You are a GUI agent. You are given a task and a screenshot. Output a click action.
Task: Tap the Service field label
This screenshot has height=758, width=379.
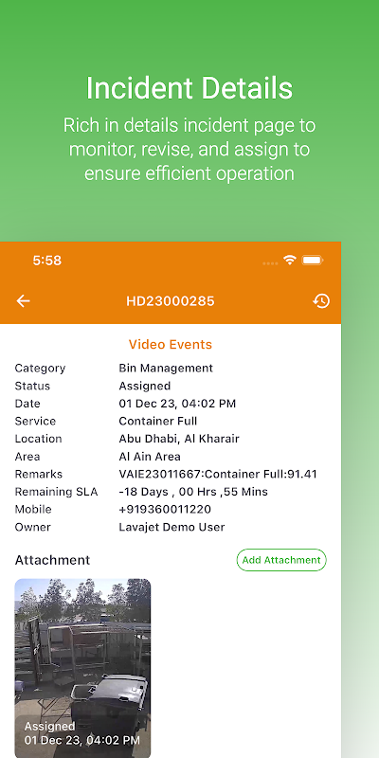pyautogui.click(x=35, y=421)
